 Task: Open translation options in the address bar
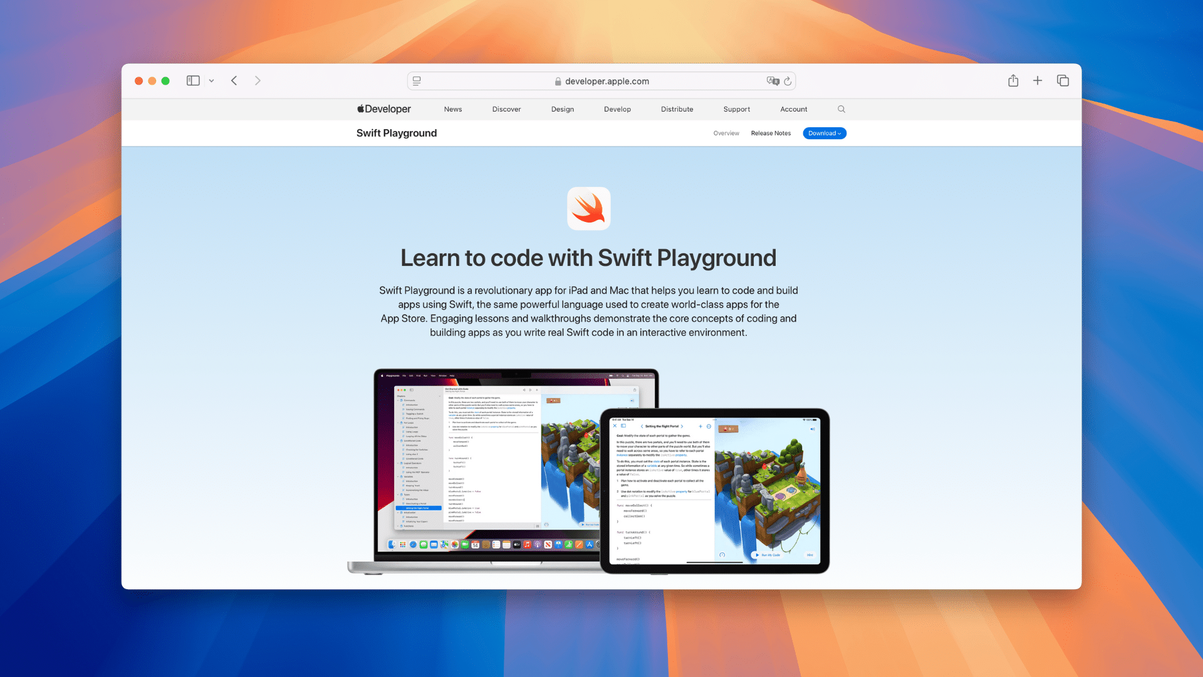tap(773, 81)
